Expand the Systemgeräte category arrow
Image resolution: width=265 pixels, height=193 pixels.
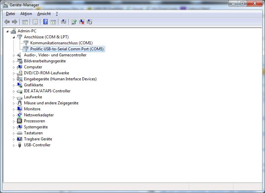click(14, 127)
